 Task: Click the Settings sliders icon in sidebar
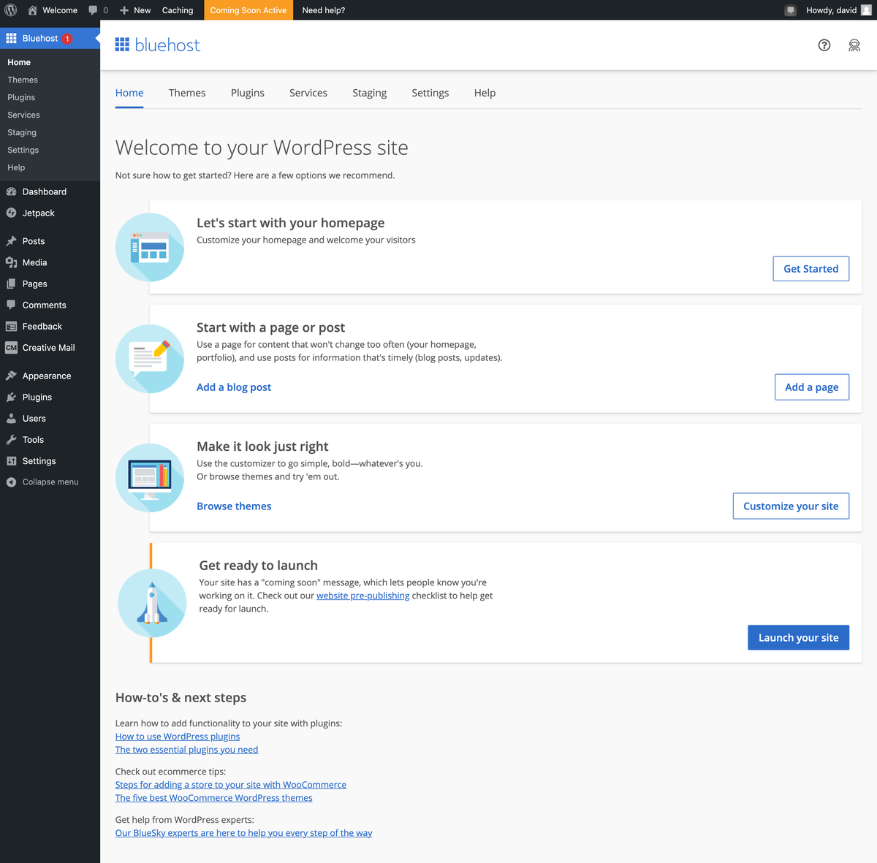click(x=11, y=460)
